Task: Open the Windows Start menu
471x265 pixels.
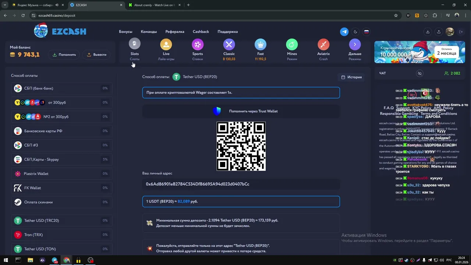Action: point(6,260)
